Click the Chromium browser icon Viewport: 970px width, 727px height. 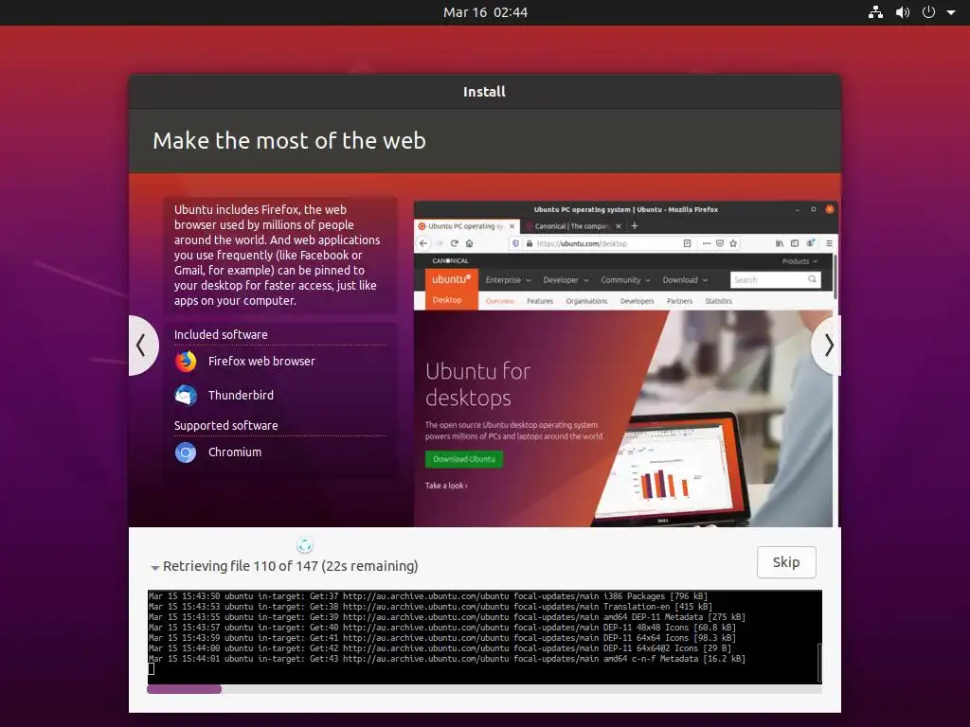[186, 452]
